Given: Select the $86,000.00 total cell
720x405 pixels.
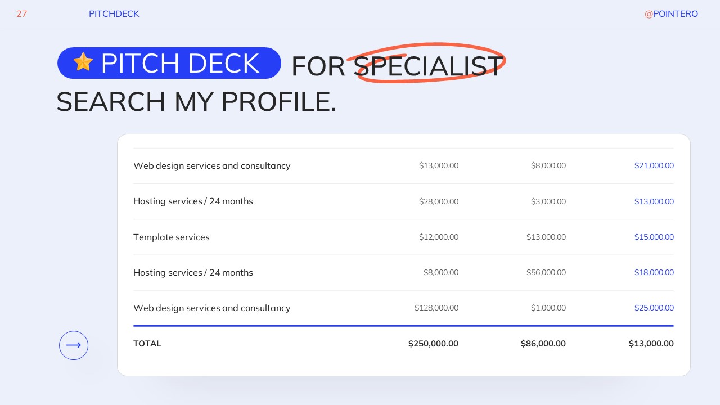Looking at the screenshot, I should point(543,344).
